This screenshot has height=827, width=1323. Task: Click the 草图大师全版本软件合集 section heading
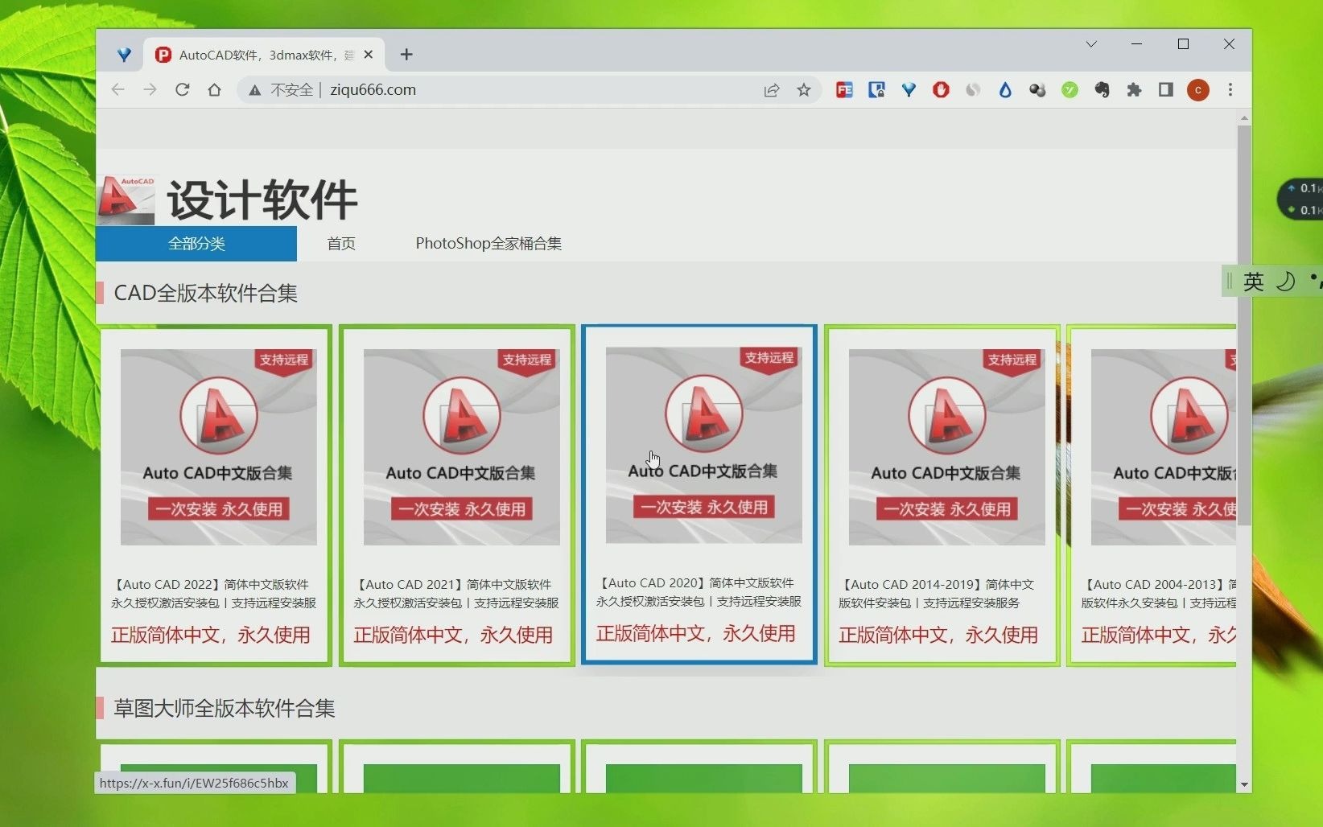click(x=225, y=709)
